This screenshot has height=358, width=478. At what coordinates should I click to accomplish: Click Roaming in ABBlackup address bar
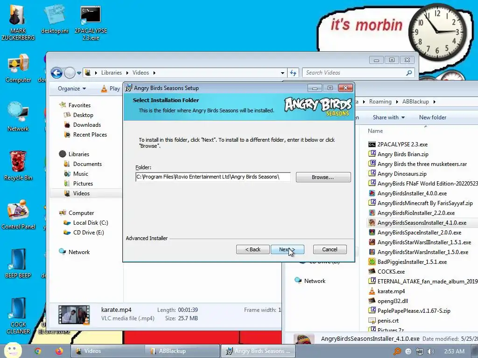point(380,101)
